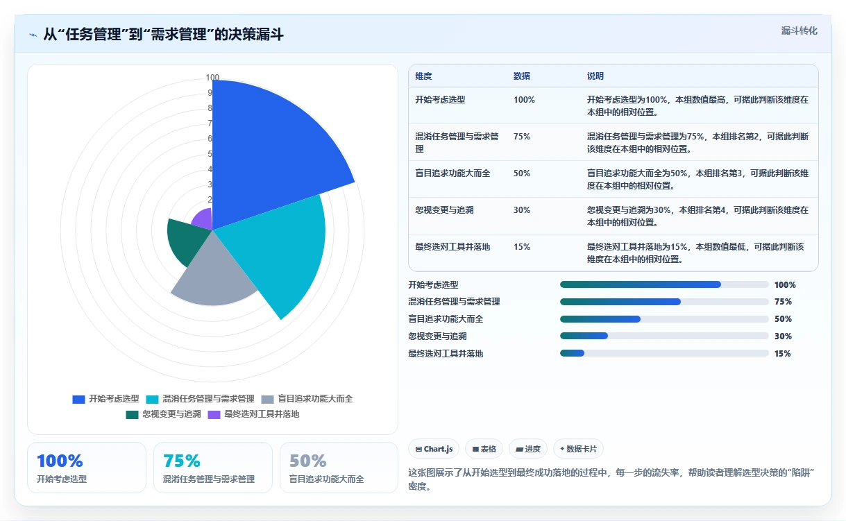Click the 最终选对工具并落地 table row name
This screenshot has height=521, width=846.
pyautogui.click(x=452, y=247)
